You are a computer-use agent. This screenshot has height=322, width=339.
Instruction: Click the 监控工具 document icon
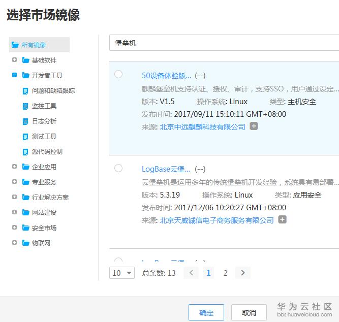click(25, 106)
